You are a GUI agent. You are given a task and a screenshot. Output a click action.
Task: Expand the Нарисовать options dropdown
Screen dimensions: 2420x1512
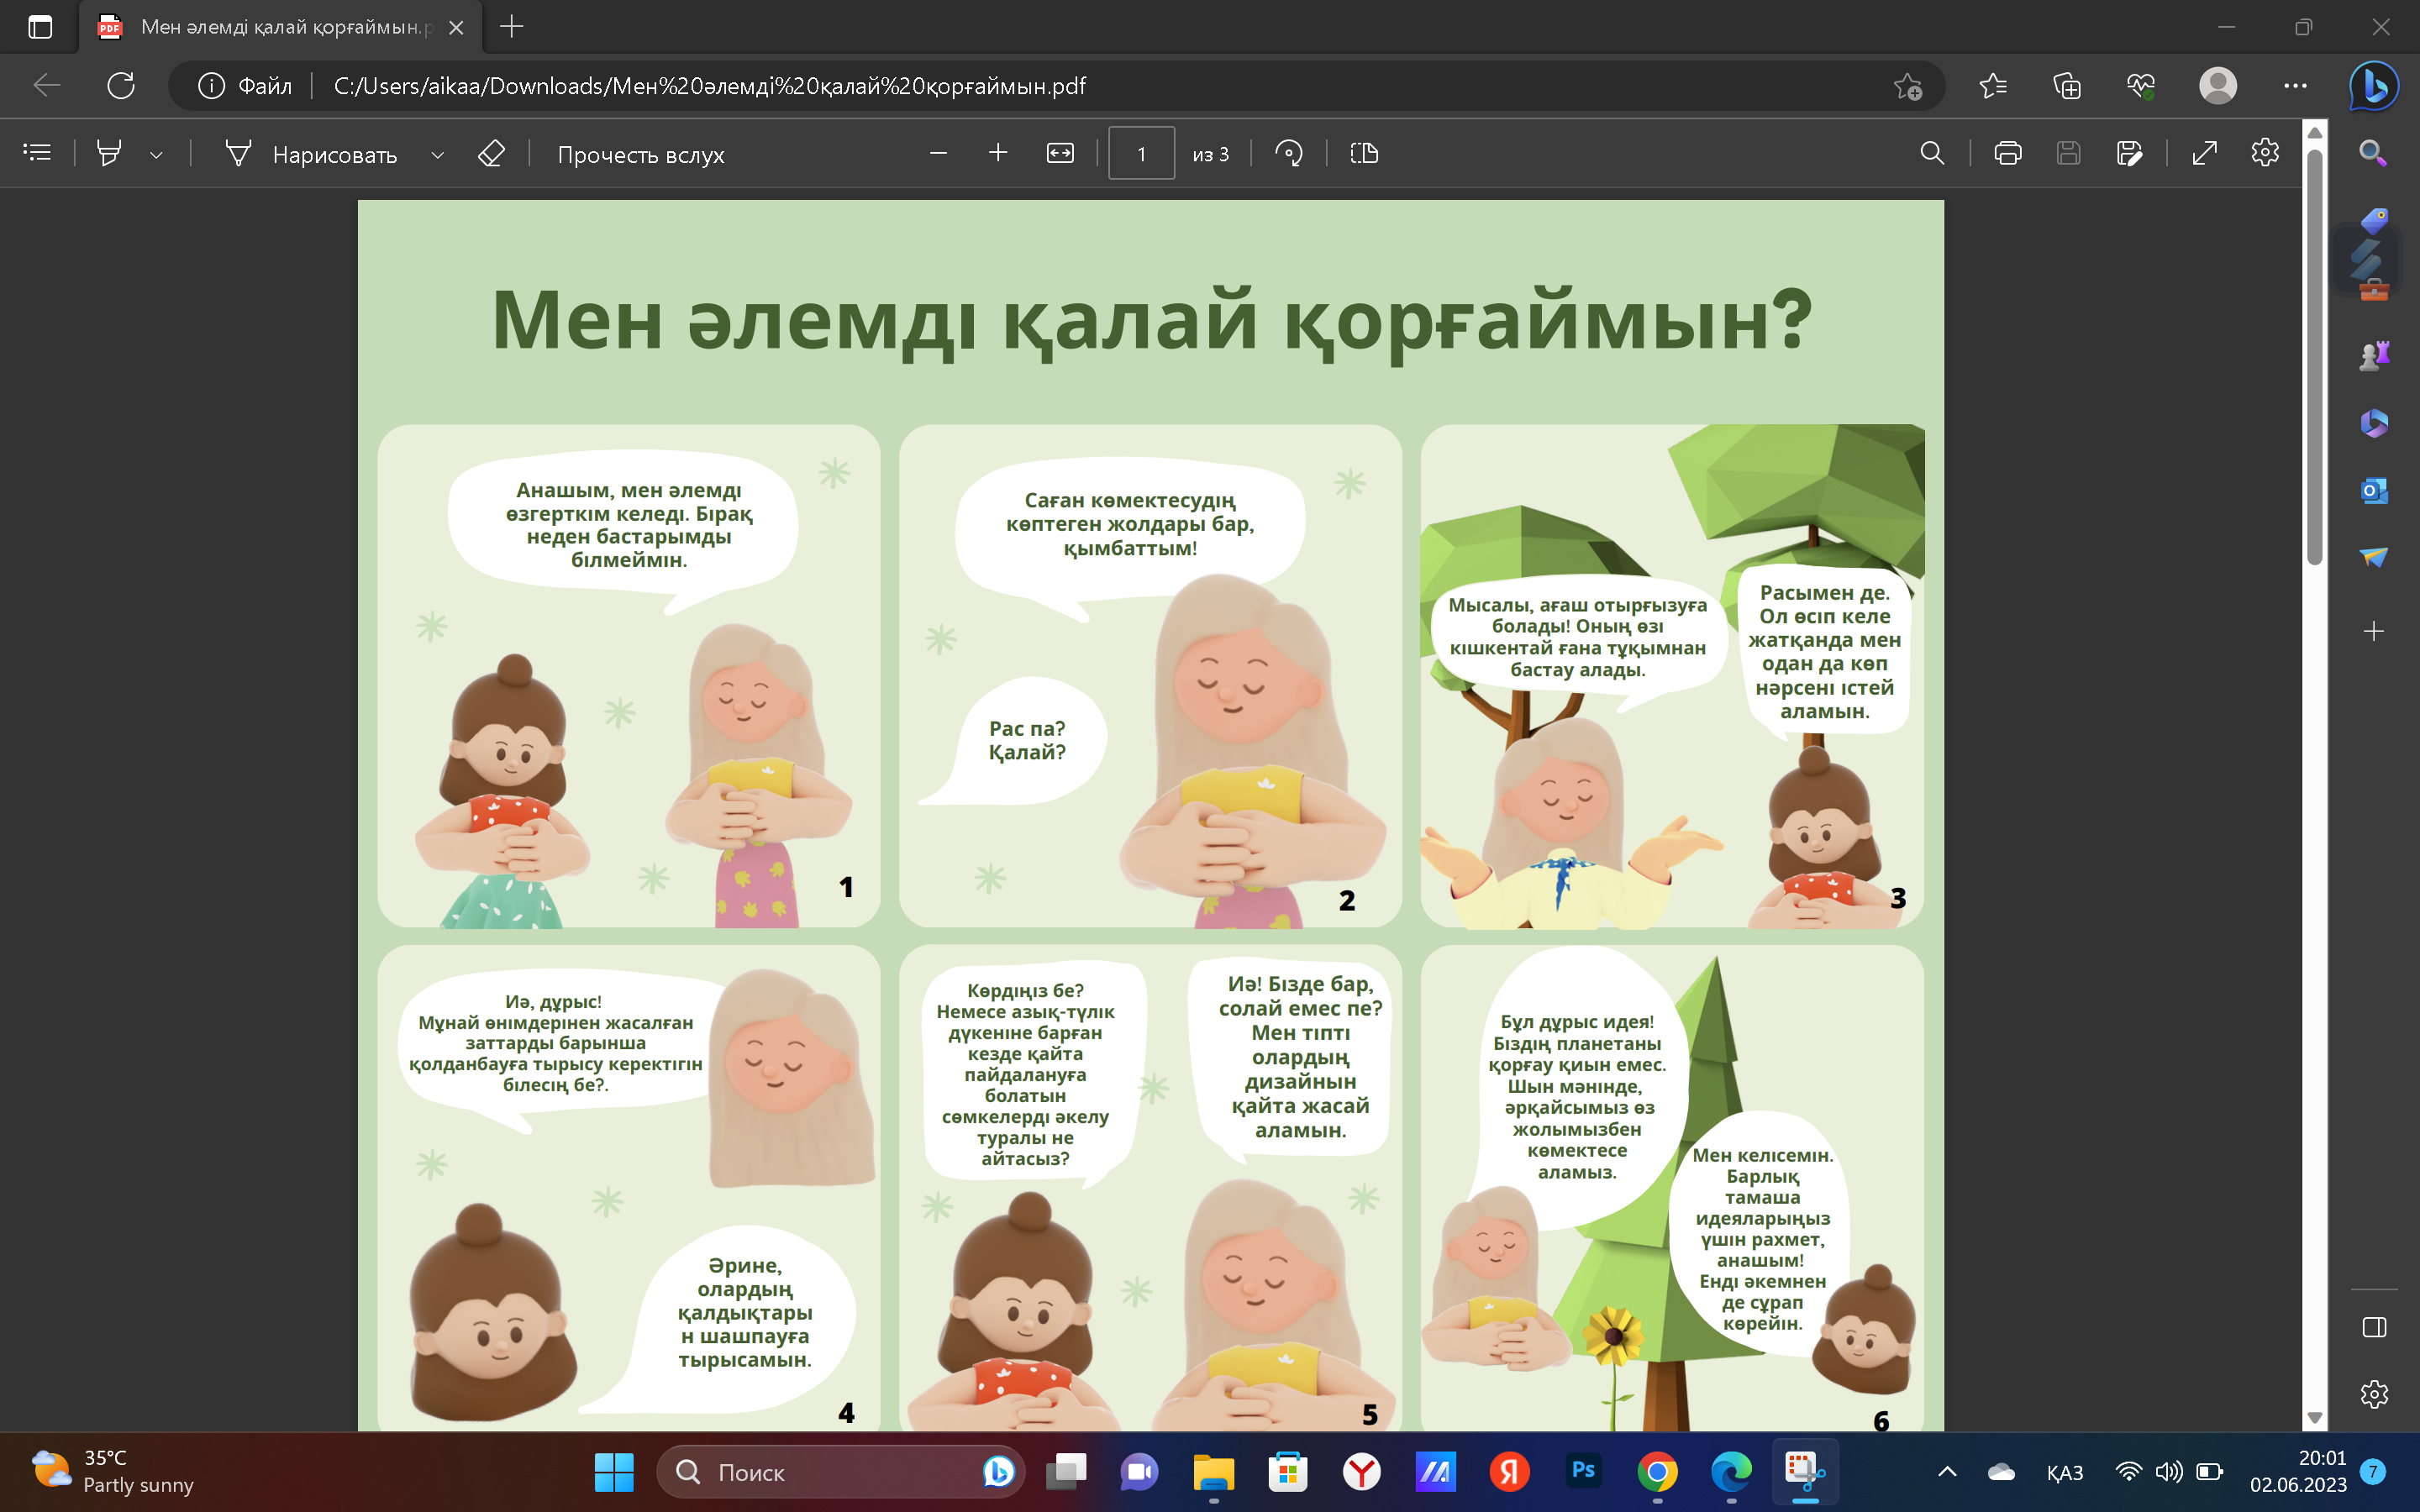(x=437, y=155)
